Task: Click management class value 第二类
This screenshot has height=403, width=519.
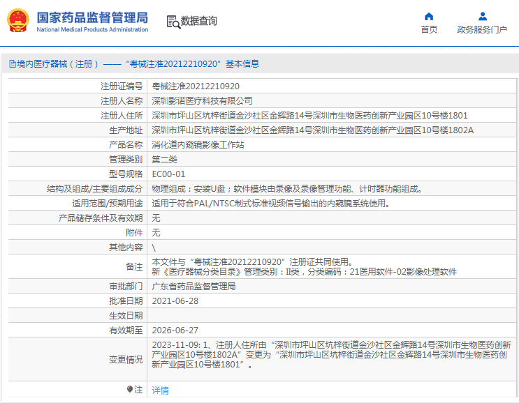Action: click(165, 160)
